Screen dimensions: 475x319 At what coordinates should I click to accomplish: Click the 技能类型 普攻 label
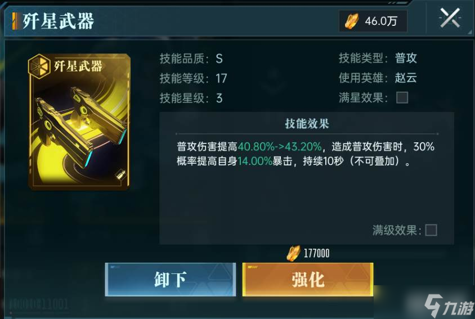click(x=406, y=58)
